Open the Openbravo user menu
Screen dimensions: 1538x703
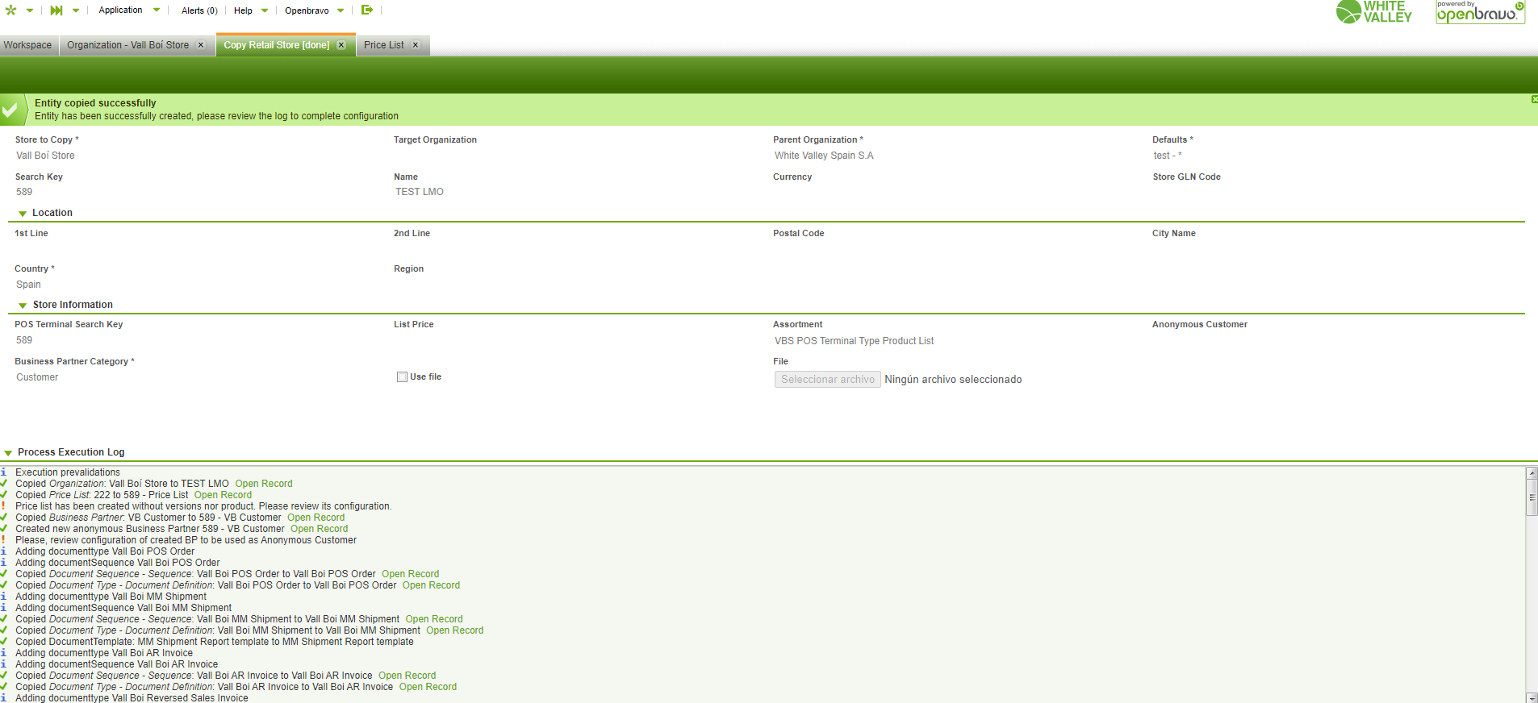point(315,10)
